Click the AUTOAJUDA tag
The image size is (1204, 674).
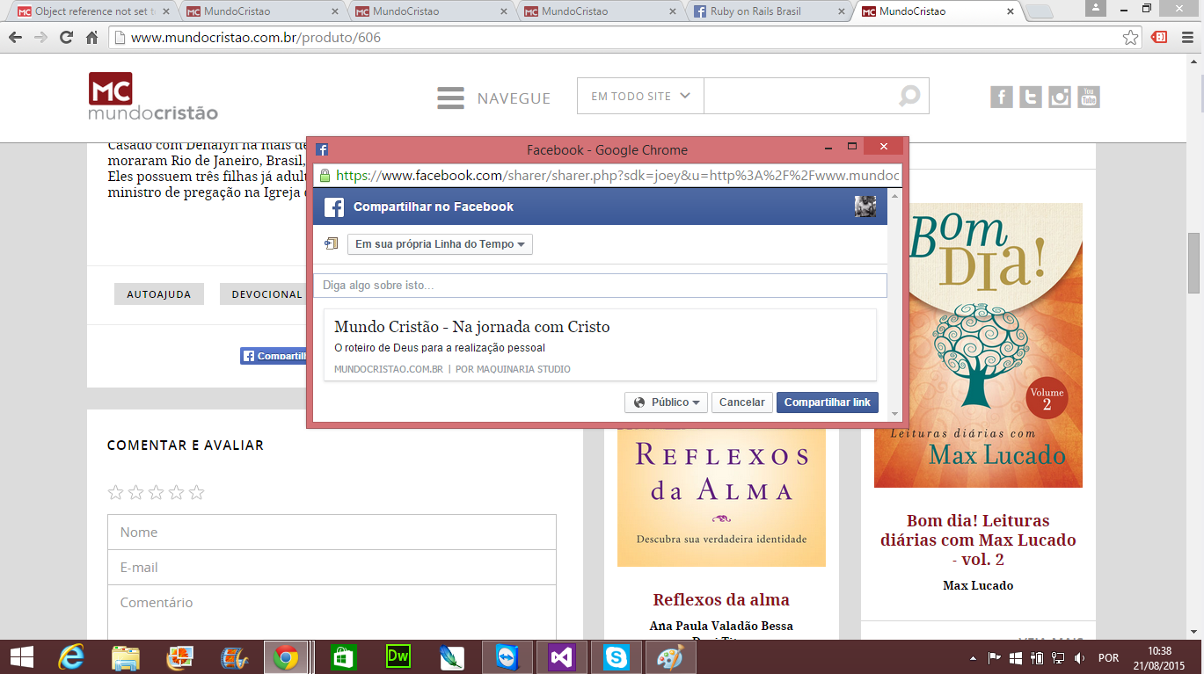click(x=159, y=294)
